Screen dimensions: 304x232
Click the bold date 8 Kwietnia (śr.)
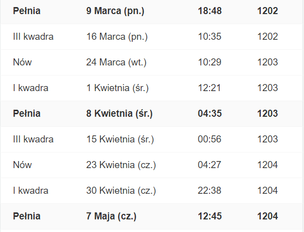click(119, 114)
